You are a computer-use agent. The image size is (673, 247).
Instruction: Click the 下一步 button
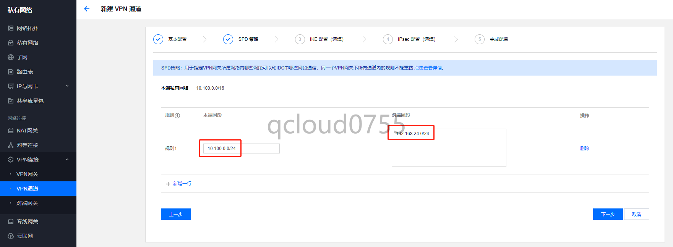tap(608, 214)
